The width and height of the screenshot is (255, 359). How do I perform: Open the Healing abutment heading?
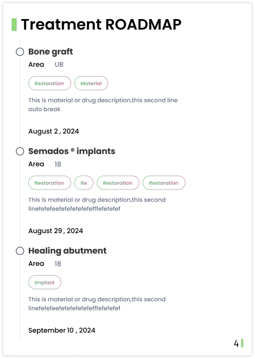[x=67, y=251]
